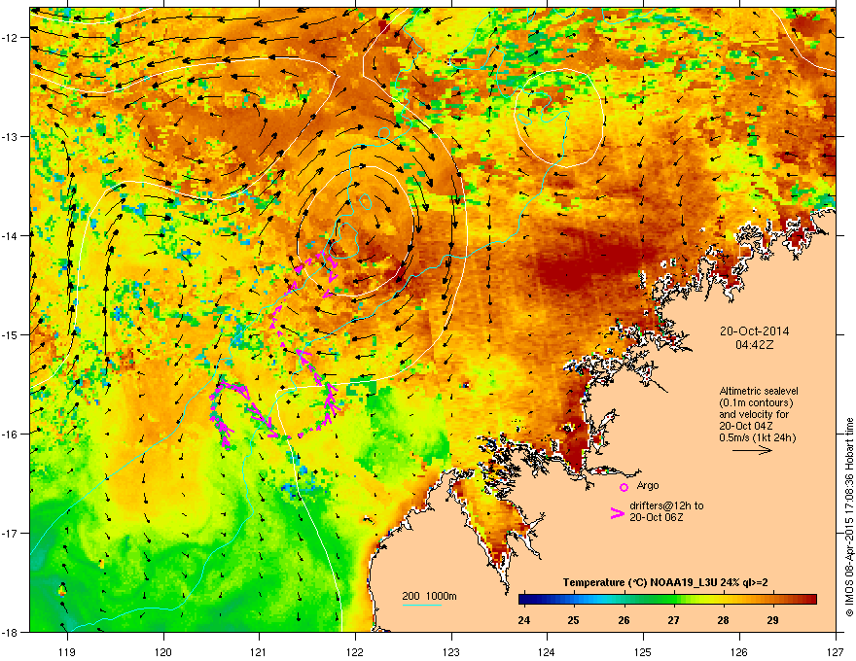The height and width of the screenshot is (661, 856).
Task: Click the text '0.5m/s (1kt 24h)'
Action: tap(757, 437)
